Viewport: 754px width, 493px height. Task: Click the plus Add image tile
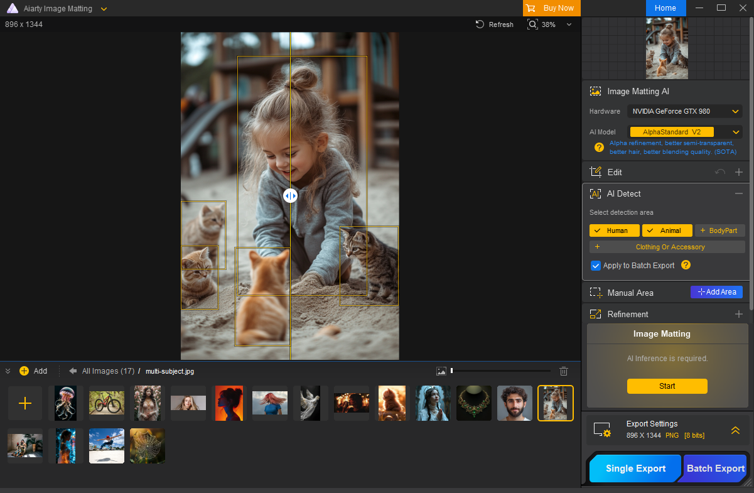tap(25, 403)
